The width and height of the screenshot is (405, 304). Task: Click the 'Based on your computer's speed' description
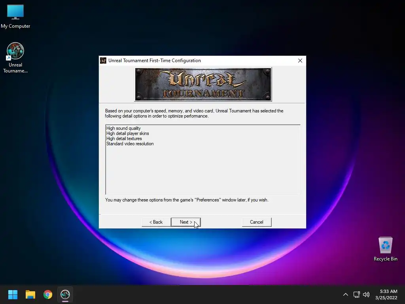194,114
